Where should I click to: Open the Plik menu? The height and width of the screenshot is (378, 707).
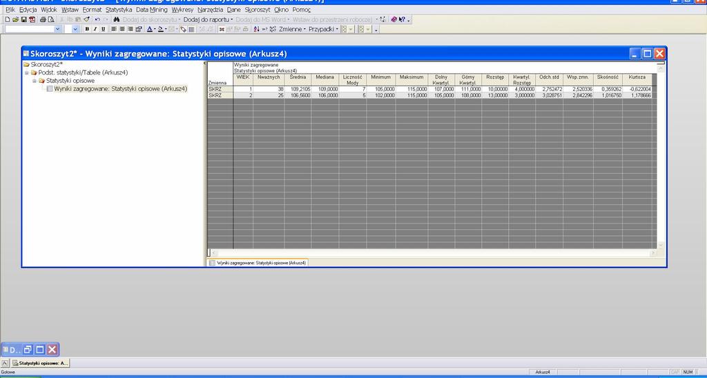(10, 10)
